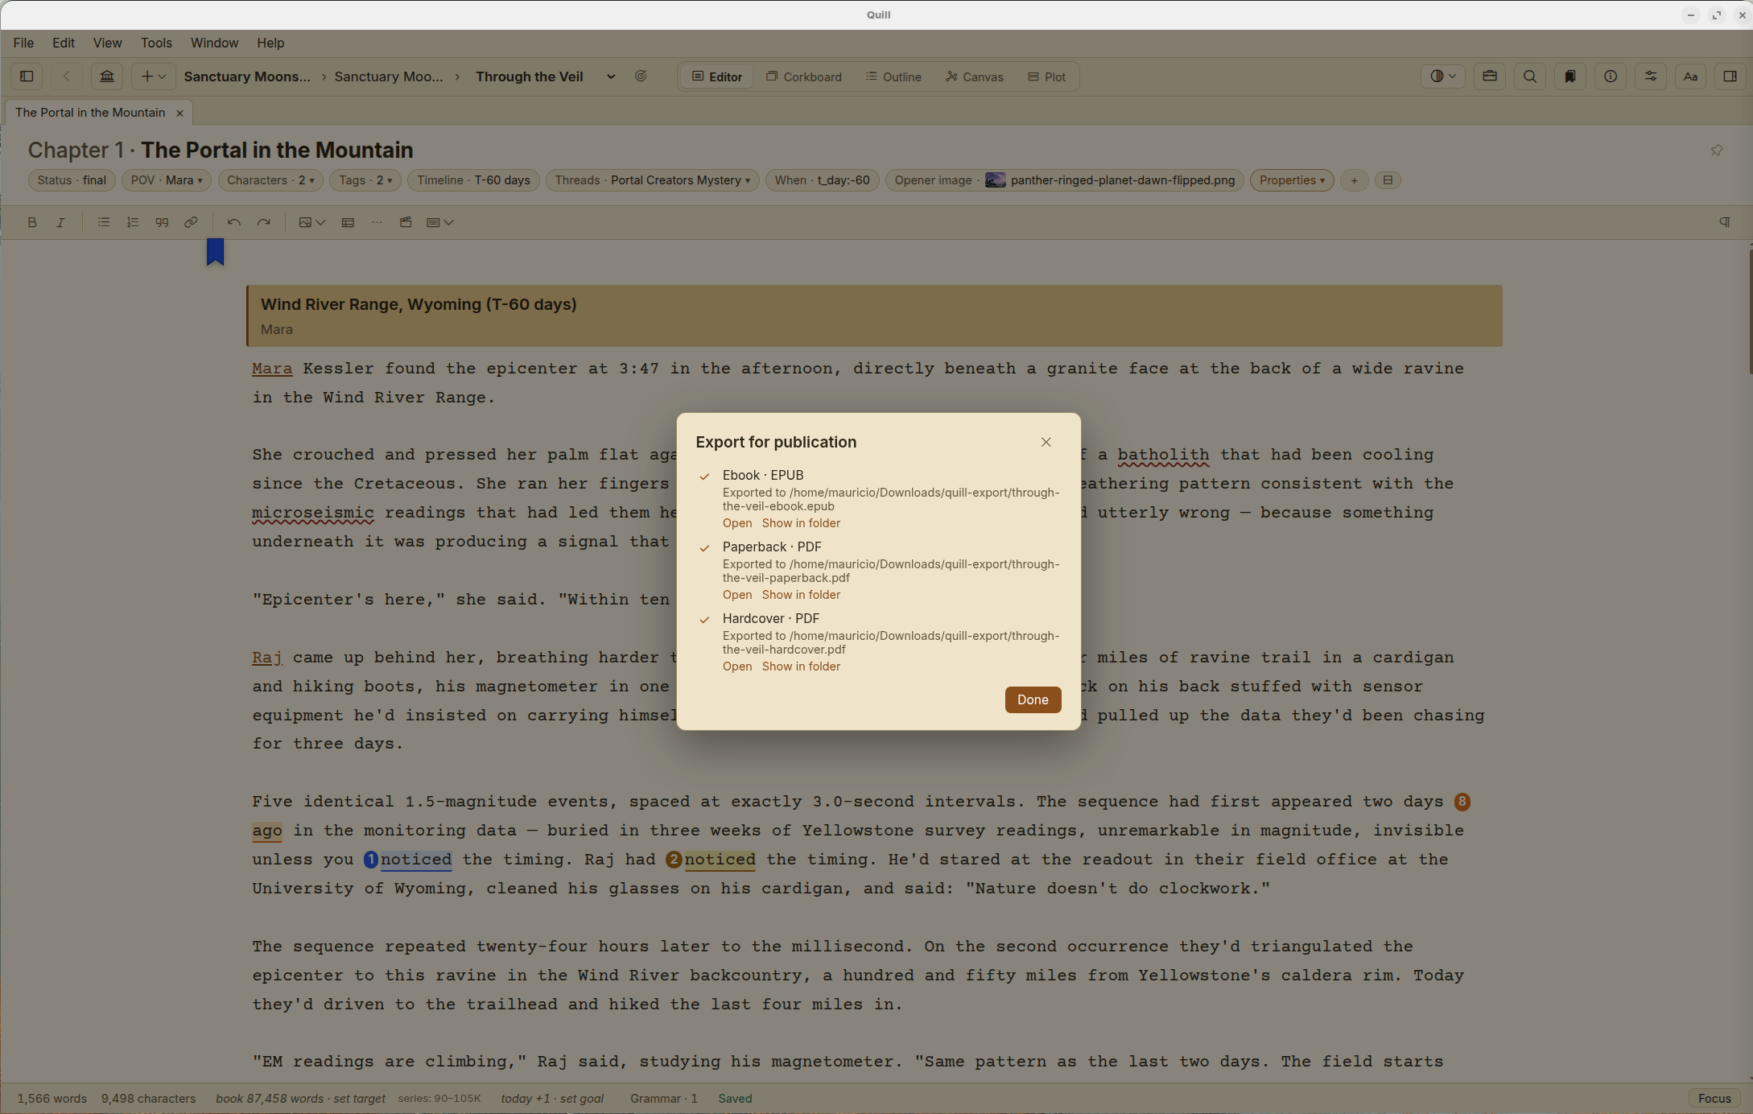Undo the last edit

coord(234,222)
